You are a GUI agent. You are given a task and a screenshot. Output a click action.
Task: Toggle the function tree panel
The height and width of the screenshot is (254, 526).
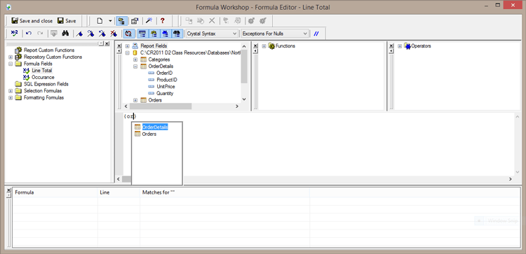154,34
